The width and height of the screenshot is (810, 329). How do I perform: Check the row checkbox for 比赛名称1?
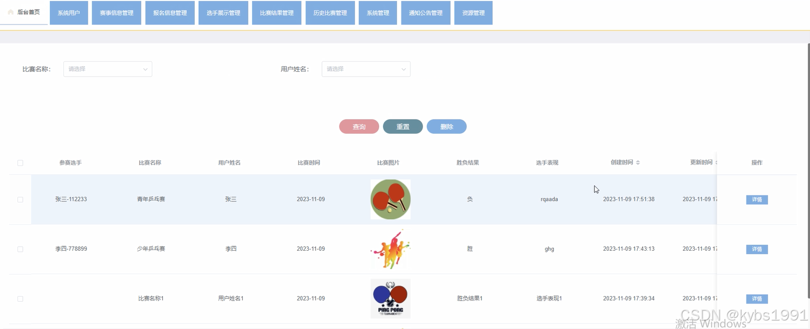[20, 299]
